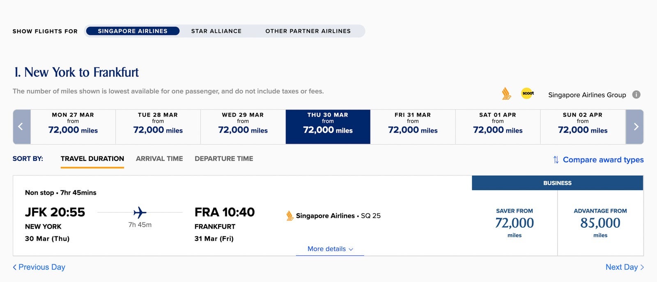
Task: Select the SAT 01 APR date tab
Action: tap(497, 126)
